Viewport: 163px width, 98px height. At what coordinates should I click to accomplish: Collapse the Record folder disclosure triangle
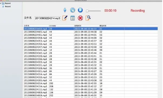(1, 3)
